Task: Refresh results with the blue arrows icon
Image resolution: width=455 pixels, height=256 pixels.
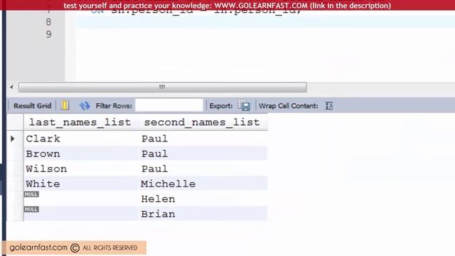Action: click(85, 106)
